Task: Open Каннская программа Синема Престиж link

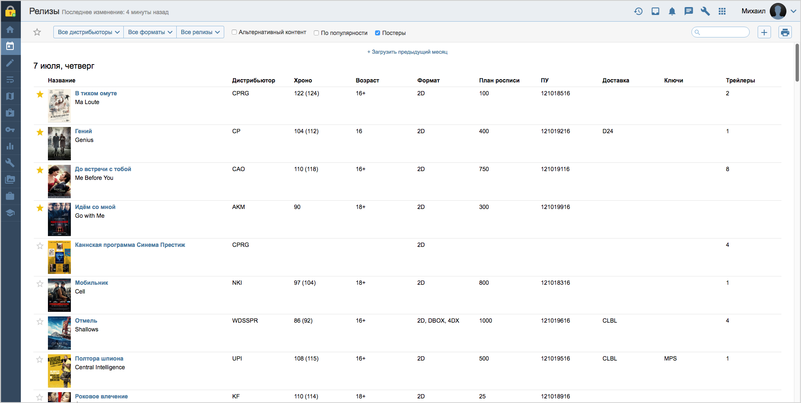Action: point(130,245)
